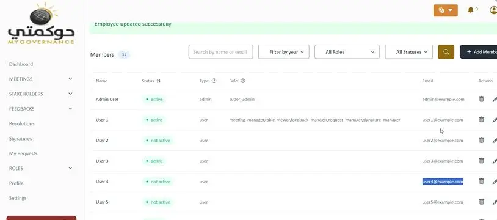This screenshot has height=220, width=497.
Task: Click the user3@example.com email cell
Action: tap(443, 161)
